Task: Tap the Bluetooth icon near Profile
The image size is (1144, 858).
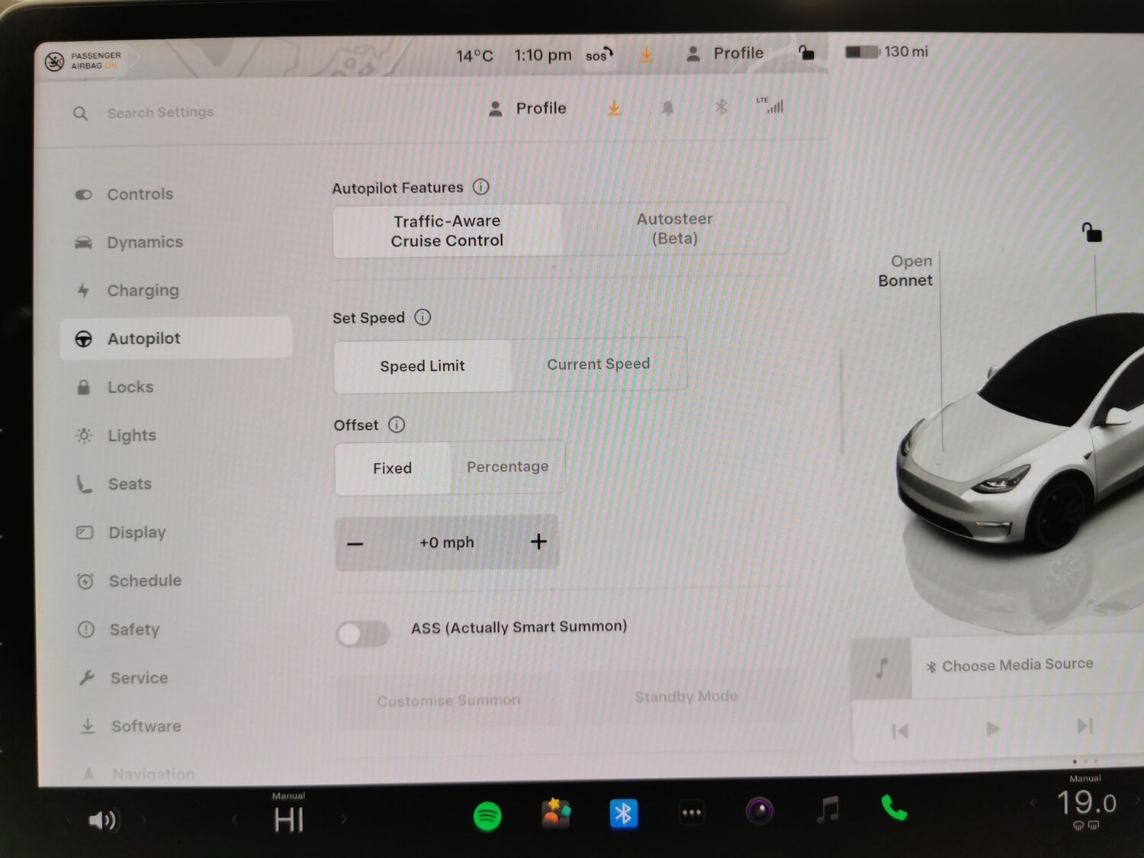Action: tap(721, 108)
